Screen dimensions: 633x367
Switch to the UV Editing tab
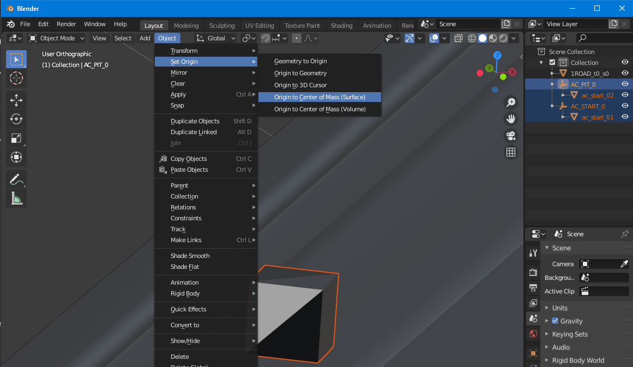click(260, 26)
